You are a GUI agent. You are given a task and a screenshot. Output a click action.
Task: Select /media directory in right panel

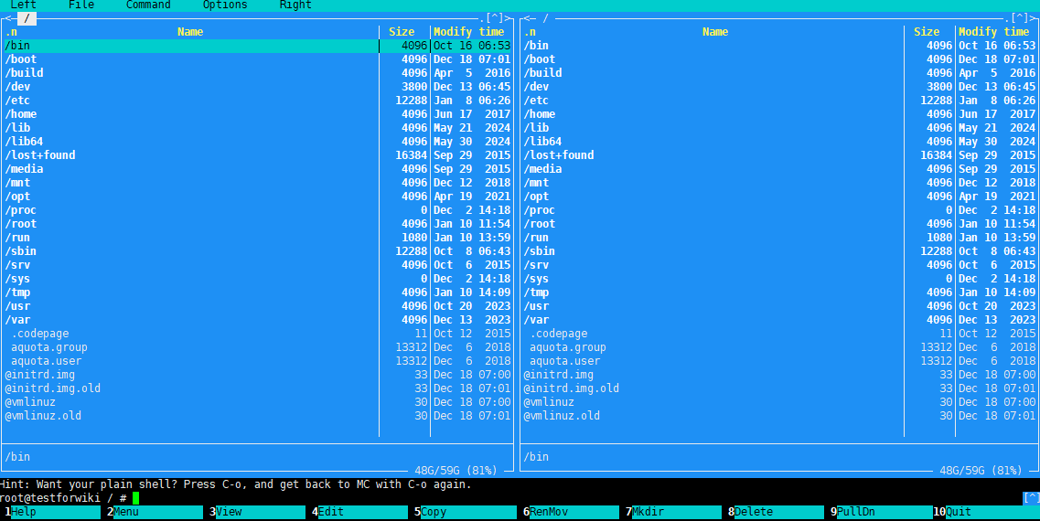[780, 169]
